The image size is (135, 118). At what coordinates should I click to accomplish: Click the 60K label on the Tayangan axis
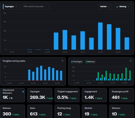pos(5,13)
